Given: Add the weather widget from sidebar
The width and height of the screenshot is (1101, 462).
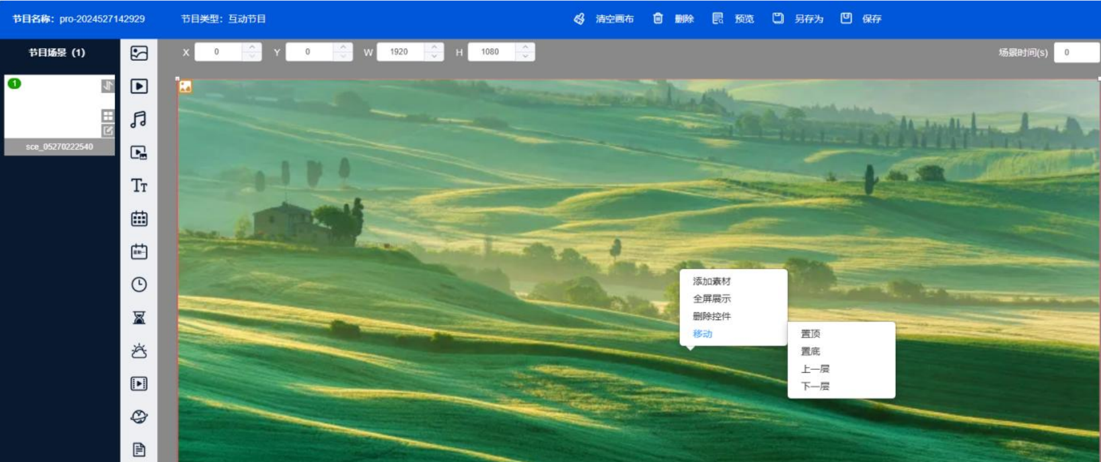Looking at the screenshot, I should coord(139,351).
